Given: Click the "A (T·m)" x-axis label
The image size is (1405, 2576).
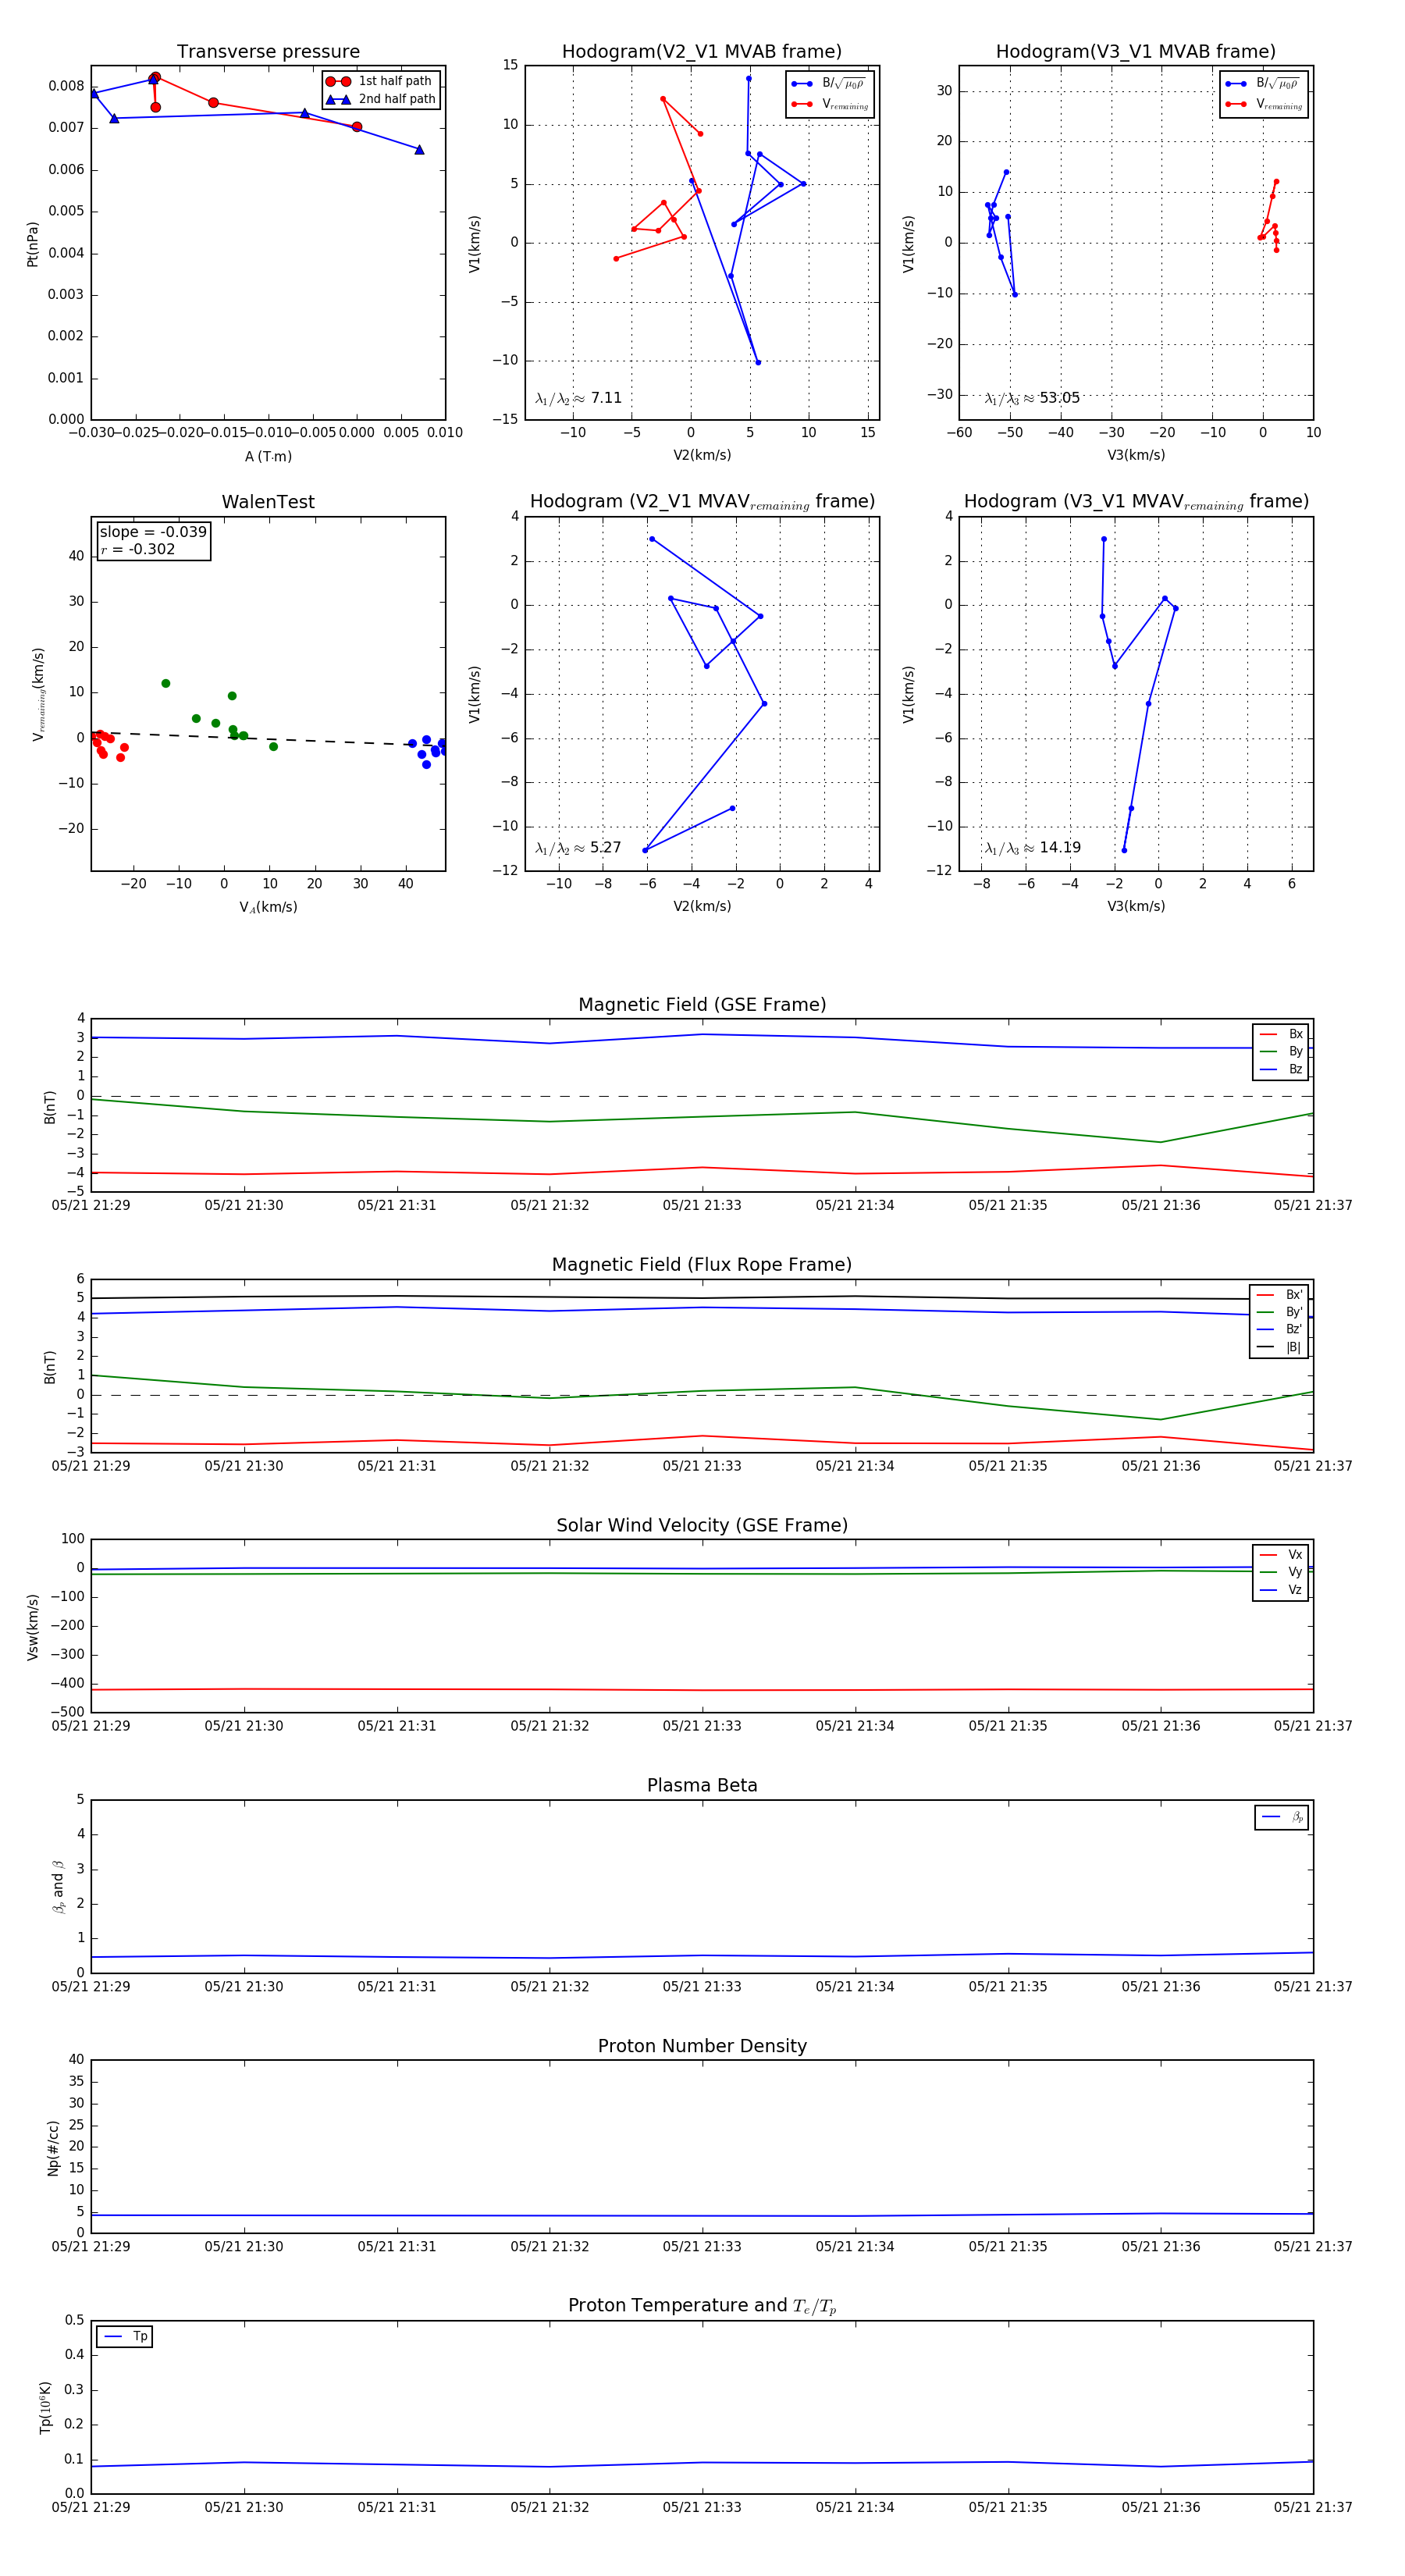Looking at the screenshot, I should pyautogui.click(x=268, y=456).
